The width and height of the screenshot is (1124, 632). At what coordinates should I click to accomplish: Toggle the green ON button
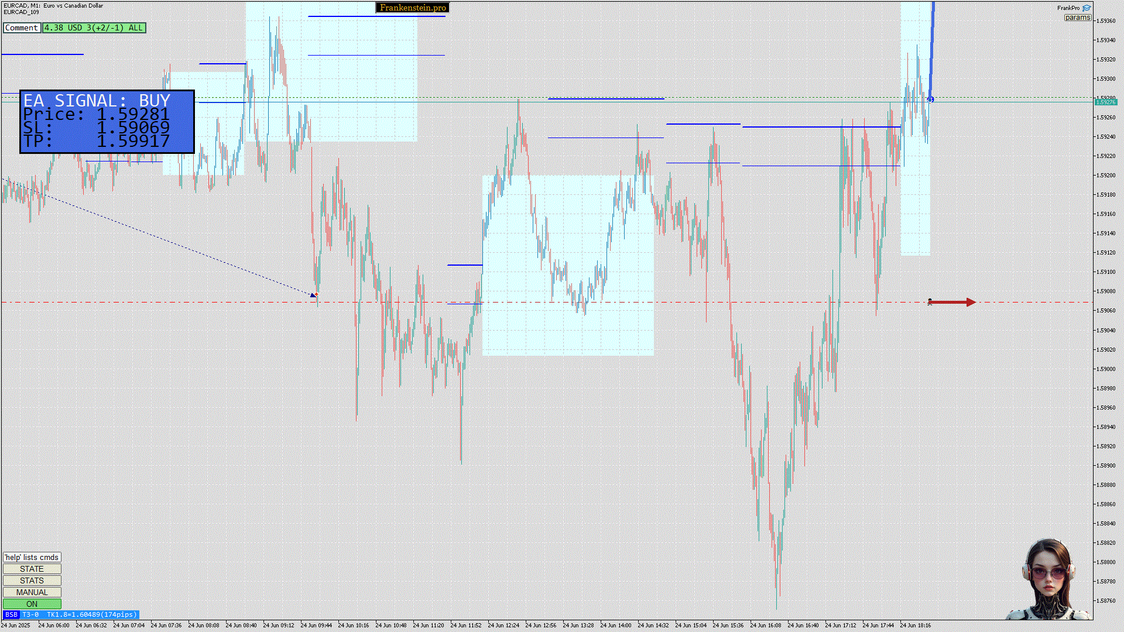[32, 604]
